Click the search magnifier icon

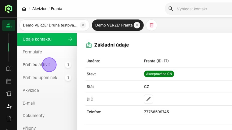coord(171,9)
